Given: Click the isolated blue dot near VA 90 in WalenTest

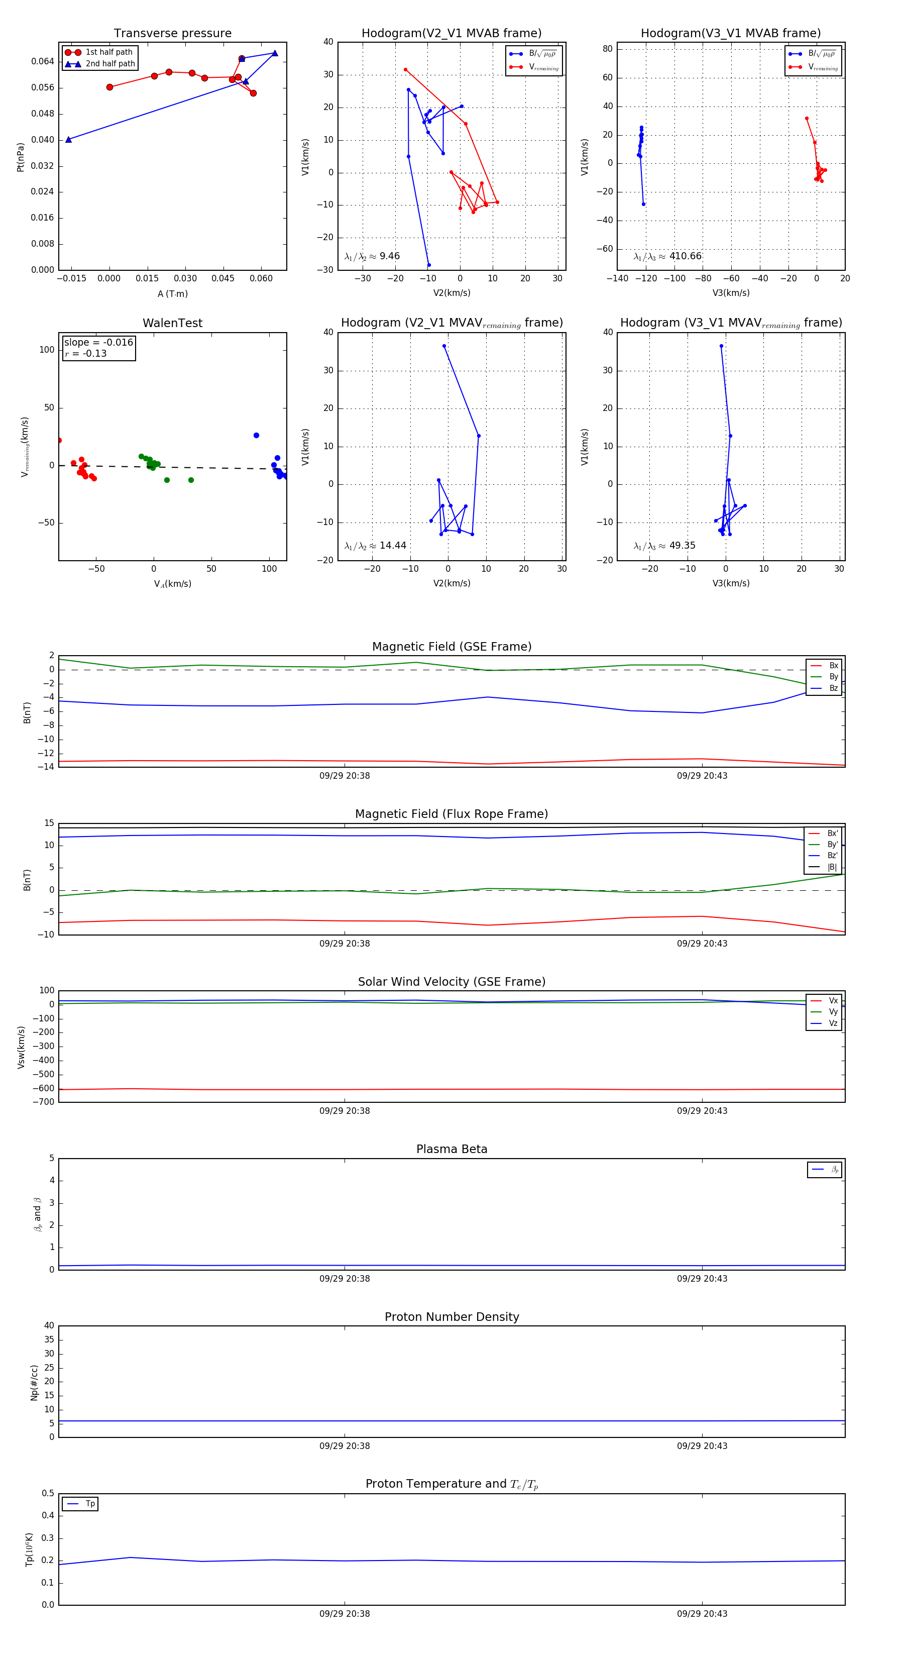Looking at the screenshot, I should 256,435.
